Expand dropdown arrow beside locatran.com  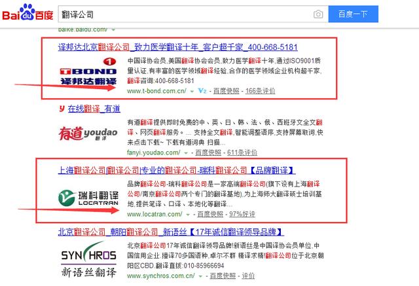pyautogui.click(x=188, y=215)
